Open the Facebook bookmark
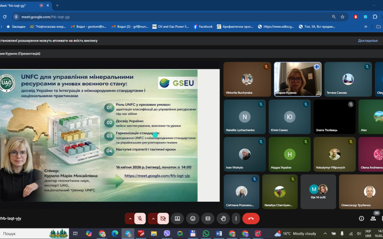The height and width of the screenshot is (239, 383). [203, 27]
